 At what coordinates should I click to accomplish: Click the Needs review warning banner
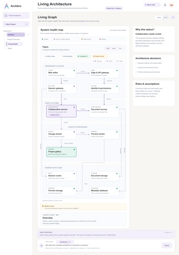pyautogui.click(x=83, y=207)
